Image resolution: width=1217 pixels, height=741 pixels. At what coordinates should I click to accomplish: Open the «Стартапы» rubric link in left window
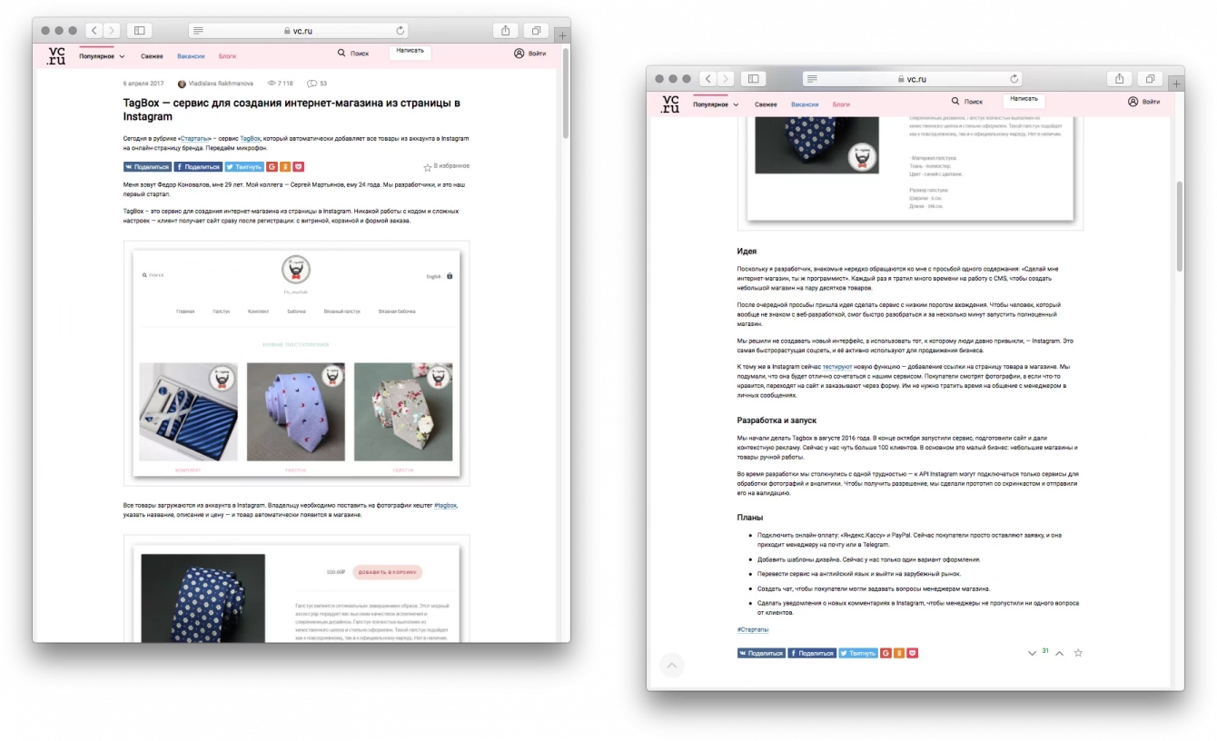click(196, 138)
